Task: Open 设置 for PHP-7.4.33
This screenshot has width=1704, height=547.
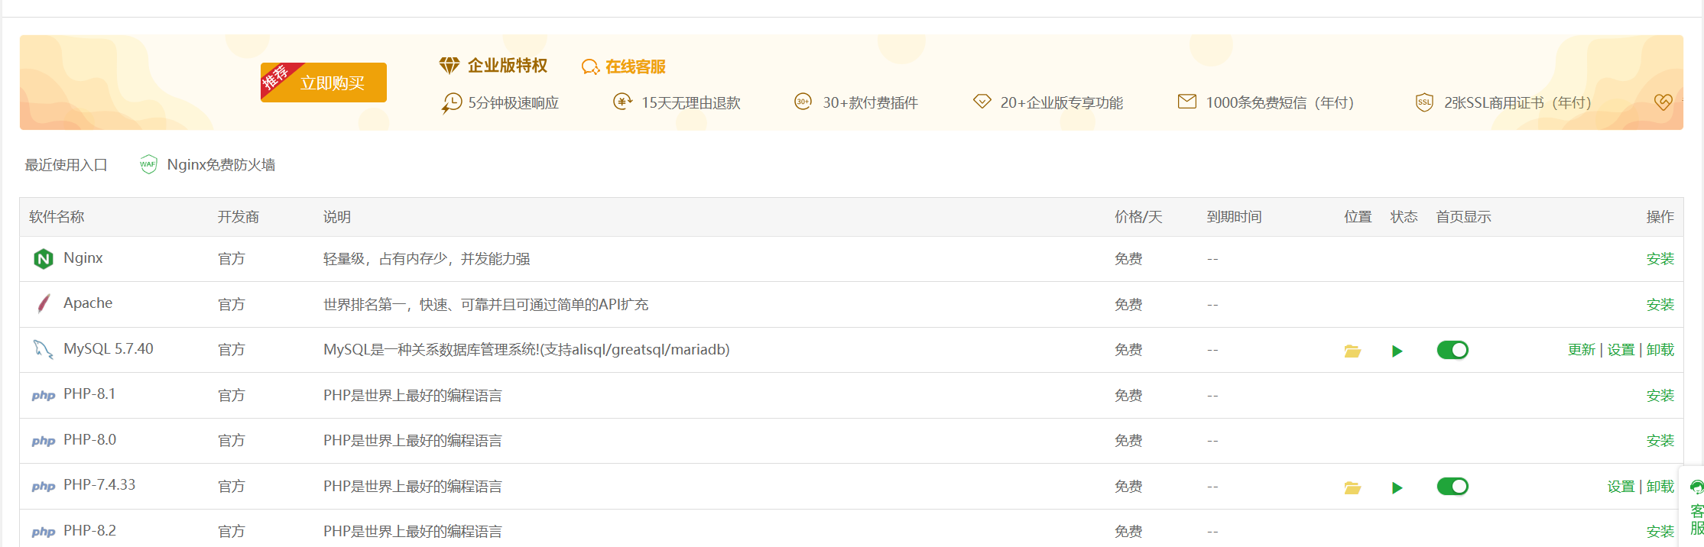Action: tap(1621, 487)
